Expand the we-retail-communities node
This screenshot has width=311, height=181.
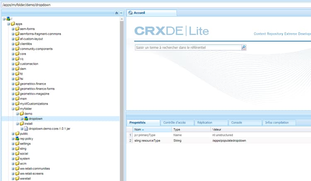13,169
